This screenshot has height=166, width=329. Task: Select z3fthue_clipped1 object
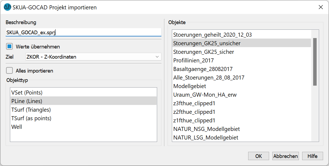pos(242,103)
